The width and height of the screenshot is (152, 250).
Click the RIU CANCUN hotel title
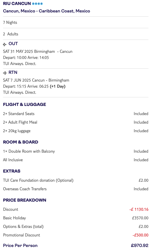point(17,4)
